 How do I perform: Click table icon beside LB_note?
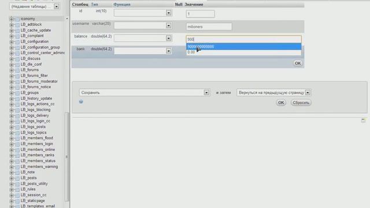[x=17, y=172]
